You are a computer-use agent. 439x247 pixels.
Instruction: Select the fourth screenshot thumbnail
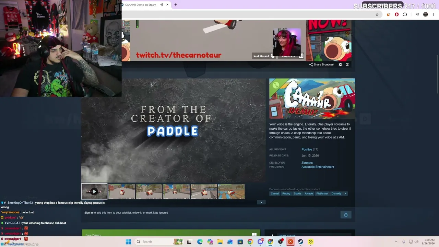(176, 191)
